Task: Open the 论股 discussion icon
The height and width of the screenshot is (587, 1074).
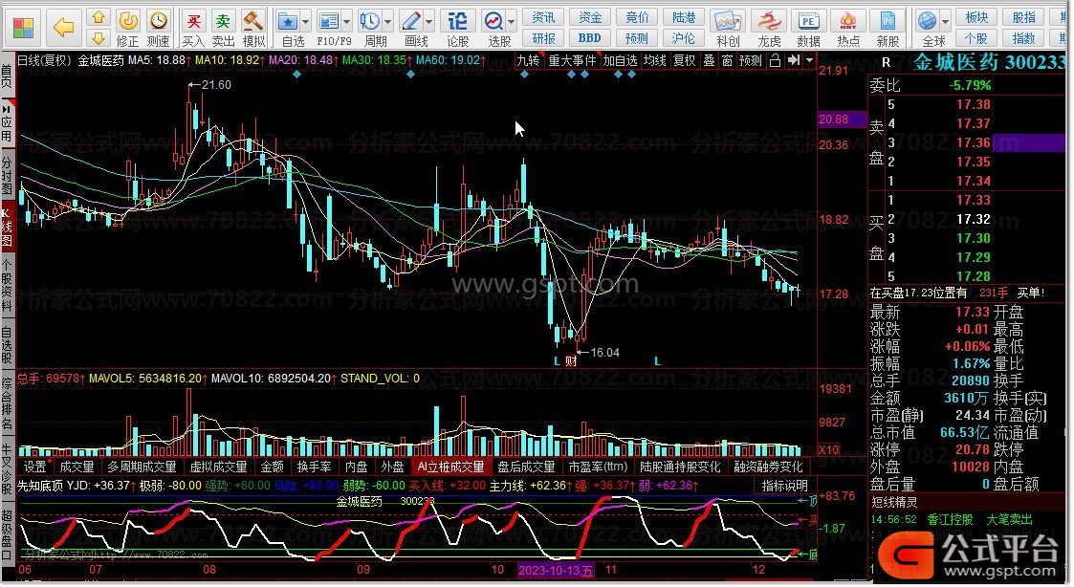Action: point(457,21)
